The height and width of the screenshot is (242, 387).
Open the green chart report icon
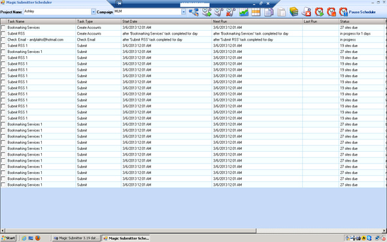point(244,12)
